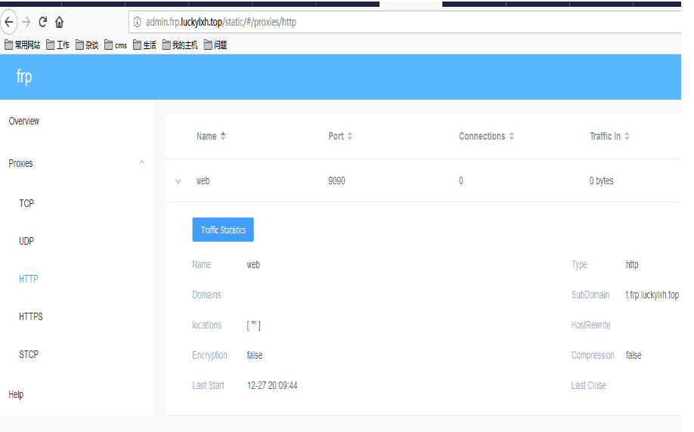Viewport: 694px width, 432px height.
Task: Open the 杂谈 bookmarks folder
Action: tap(87, 45)
